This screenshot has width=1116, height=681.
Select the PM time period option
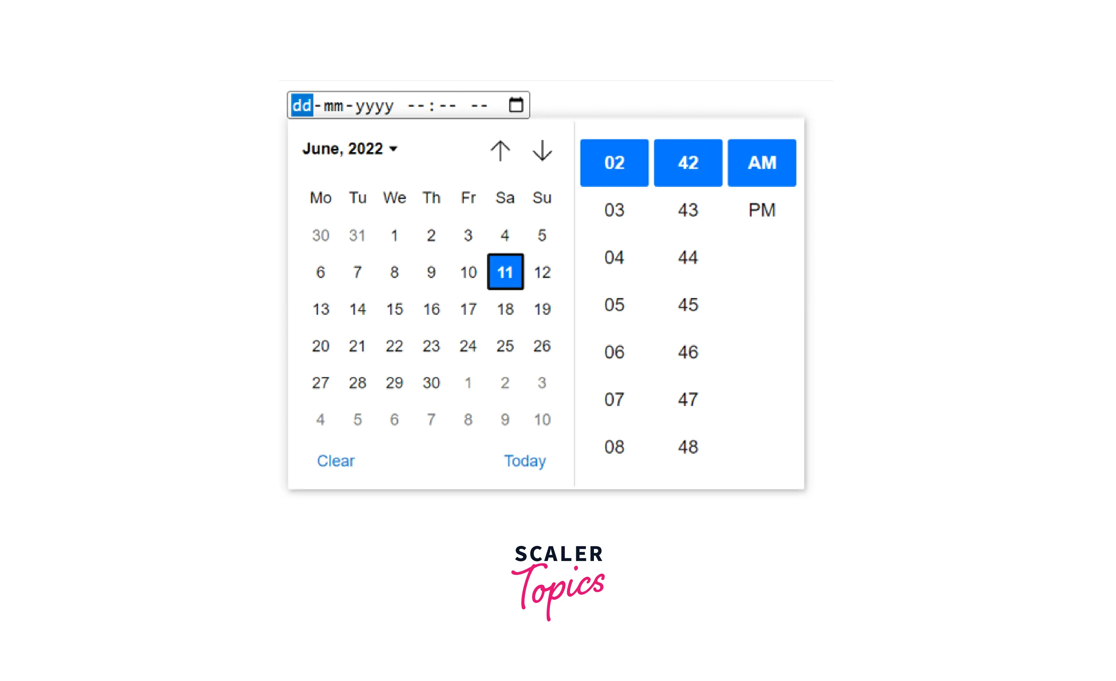(761, 210)
